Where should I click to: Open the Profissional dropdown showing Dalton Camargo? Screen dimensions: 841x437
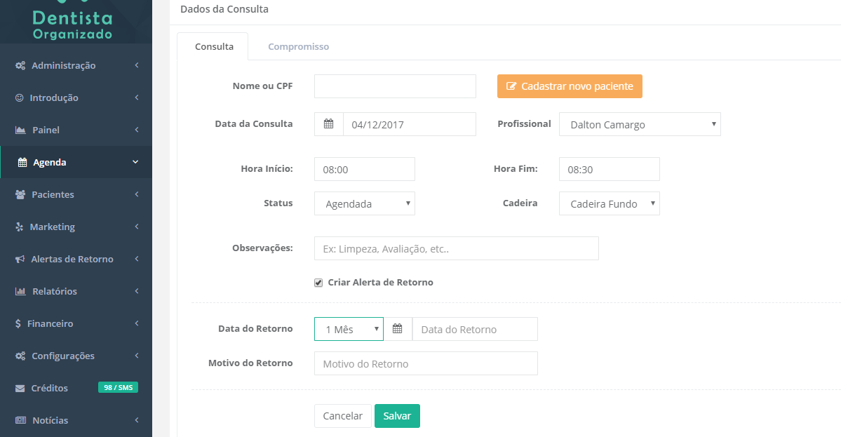click(x=639, y=124)
